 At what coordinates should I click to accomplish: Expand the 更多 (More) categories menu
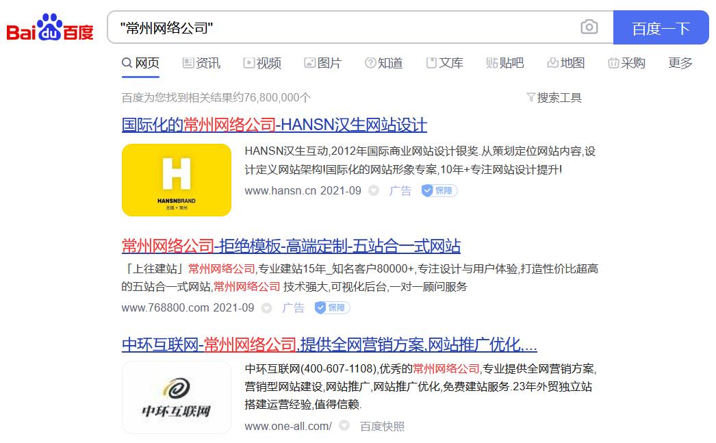(x=678, y=62)
